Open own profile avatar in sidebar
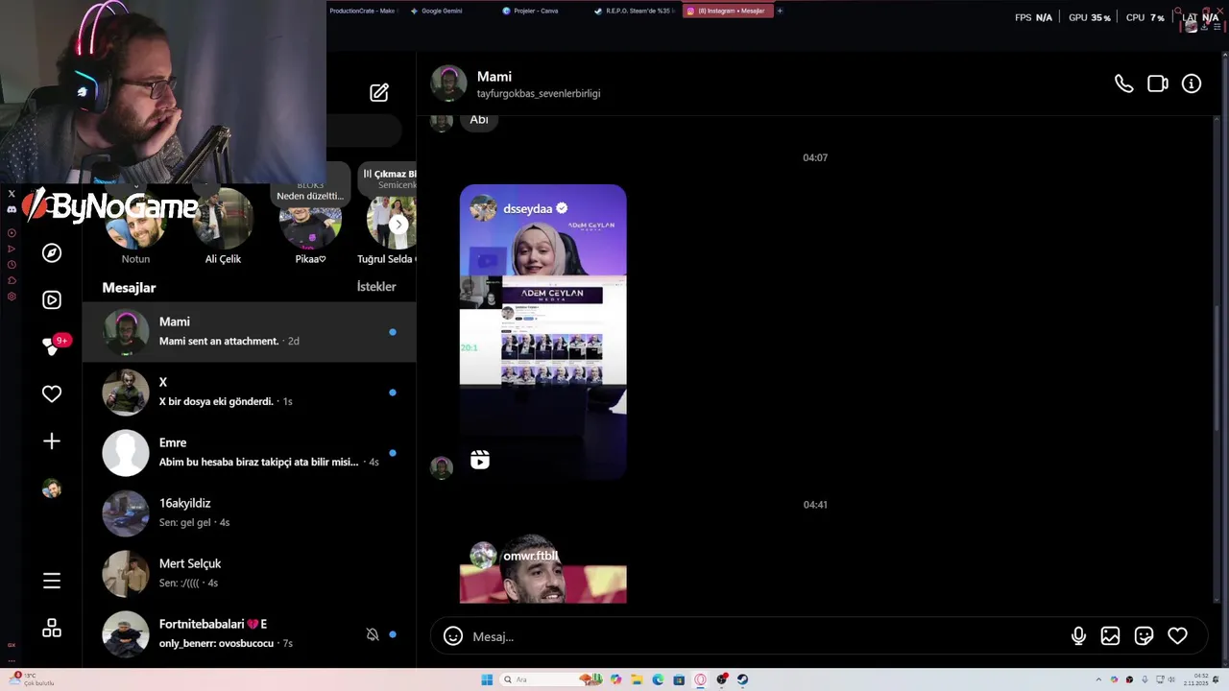Image resolution: width=1229 pixels, height=691 pixels. coord(52,488)
